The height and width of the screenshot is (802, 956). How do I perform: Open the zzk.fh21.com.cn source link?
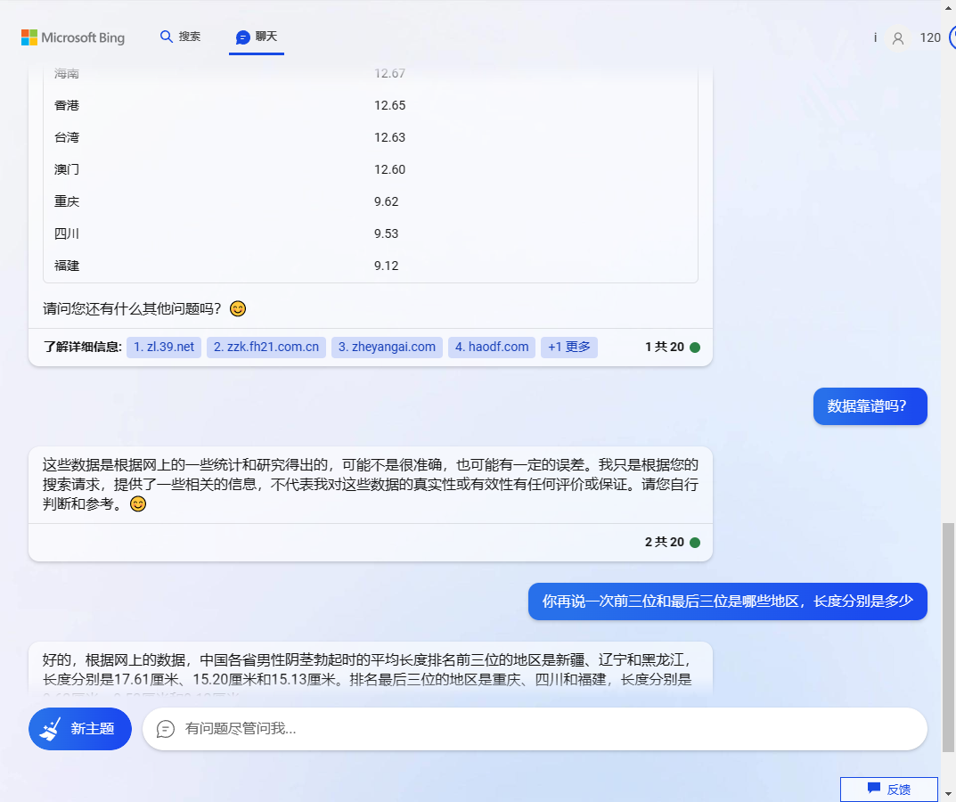[266, 347]
